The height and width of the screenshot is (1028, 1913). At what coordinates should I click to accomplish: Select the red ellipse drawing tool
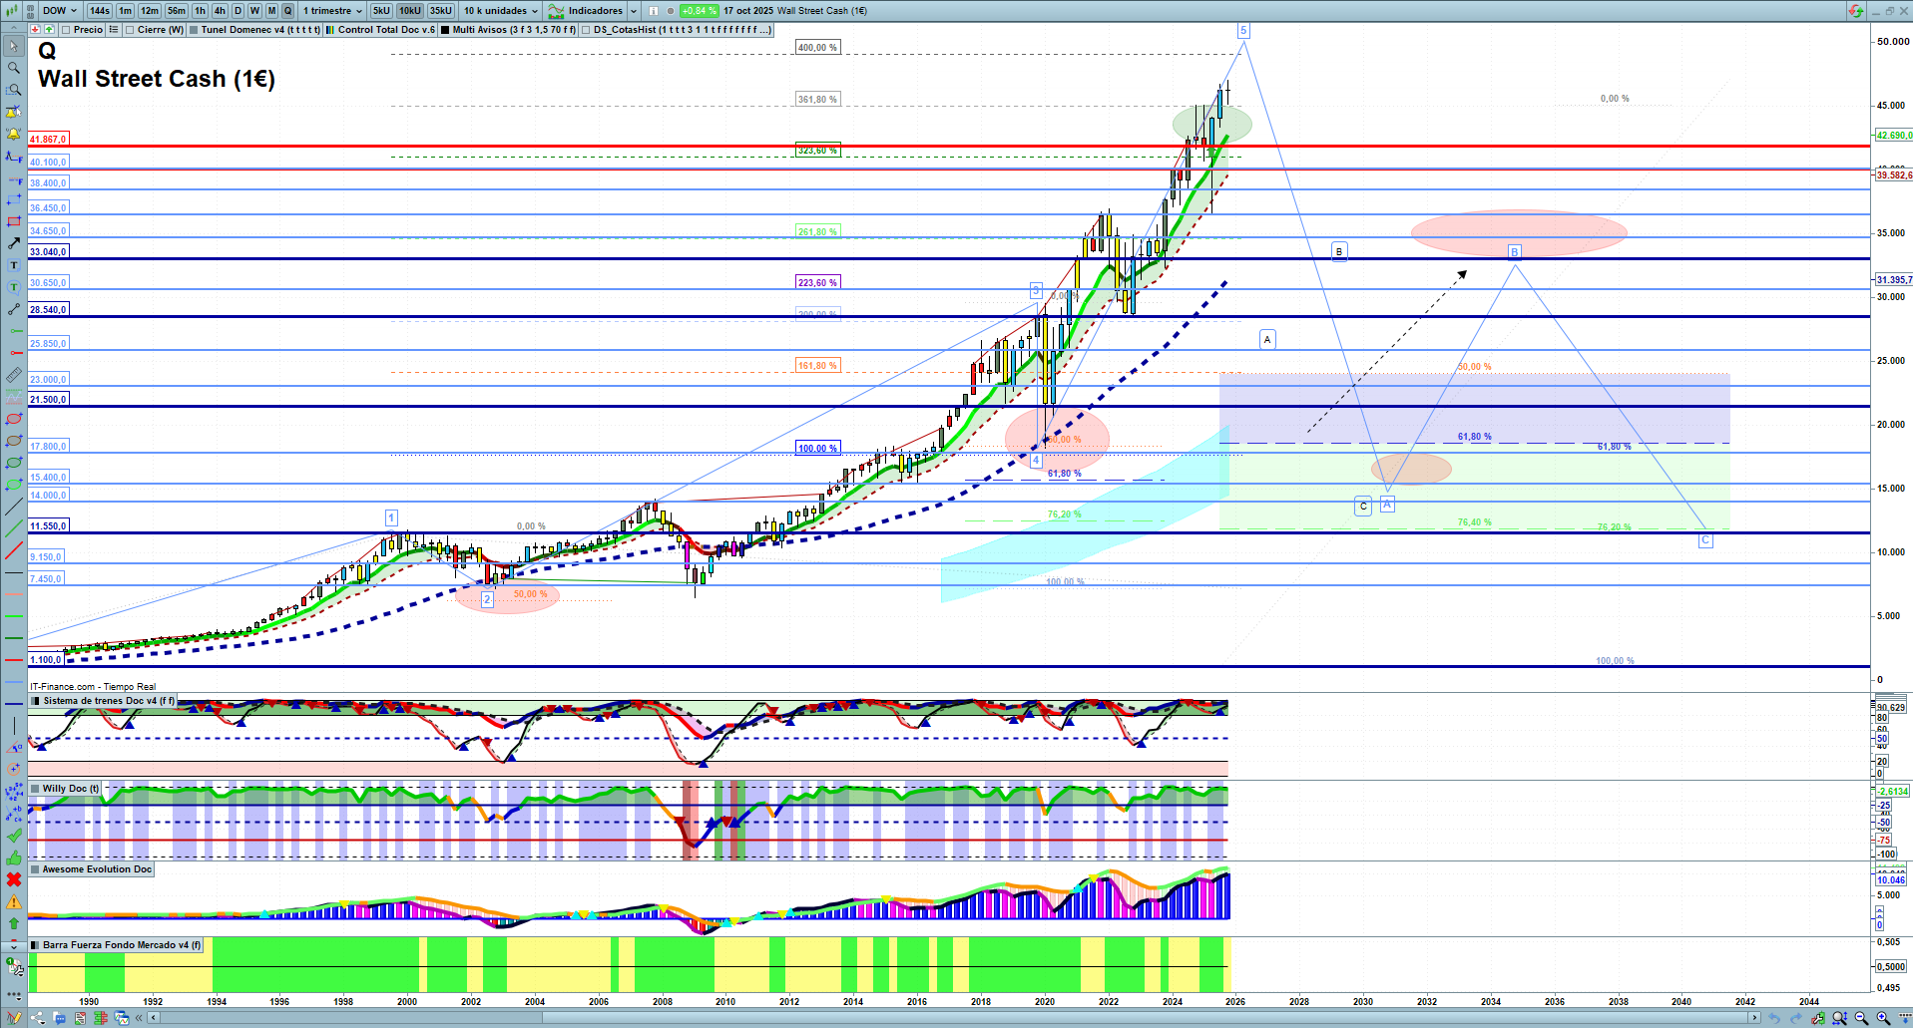13,419
